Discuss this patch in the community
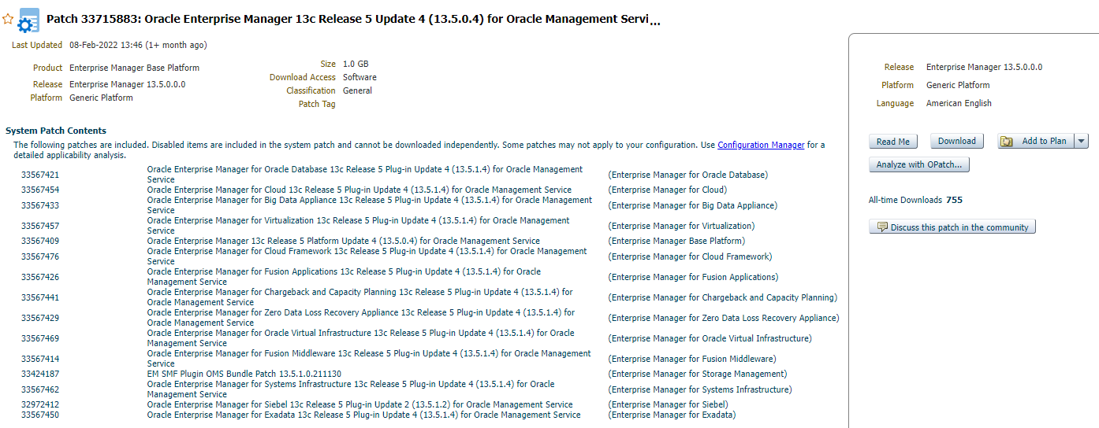The image size is (1099, 428). (952, 227)
